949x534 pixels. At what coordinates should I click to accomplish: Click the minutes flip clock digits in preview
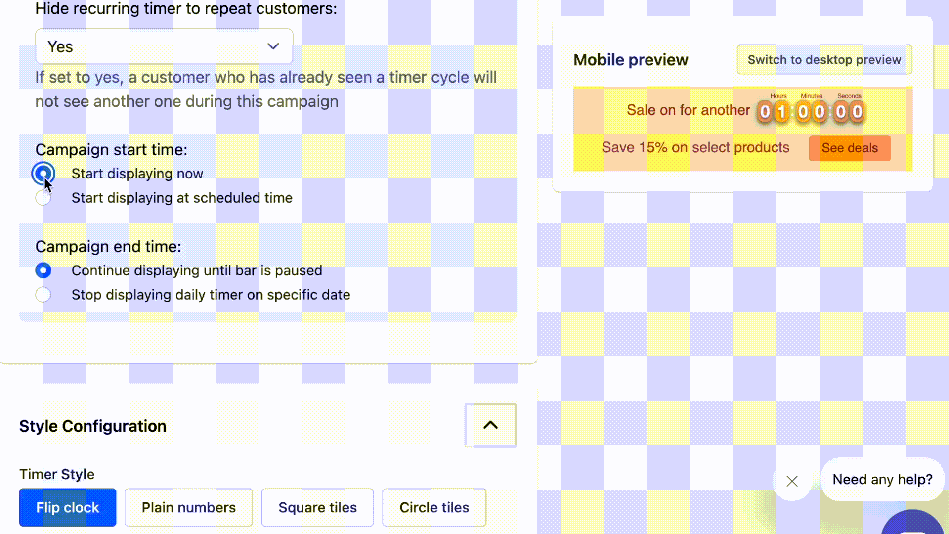point(811,112)
